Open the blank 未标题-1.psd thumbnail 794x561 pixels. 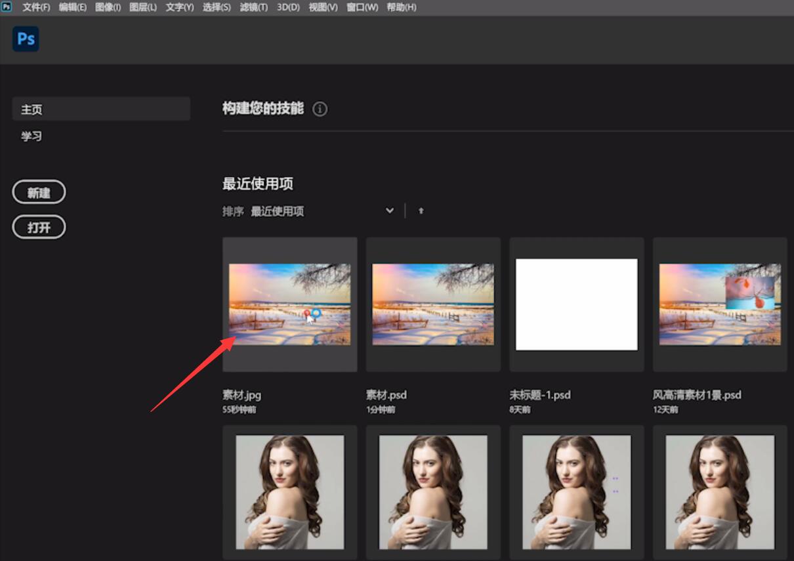(577, 304)
